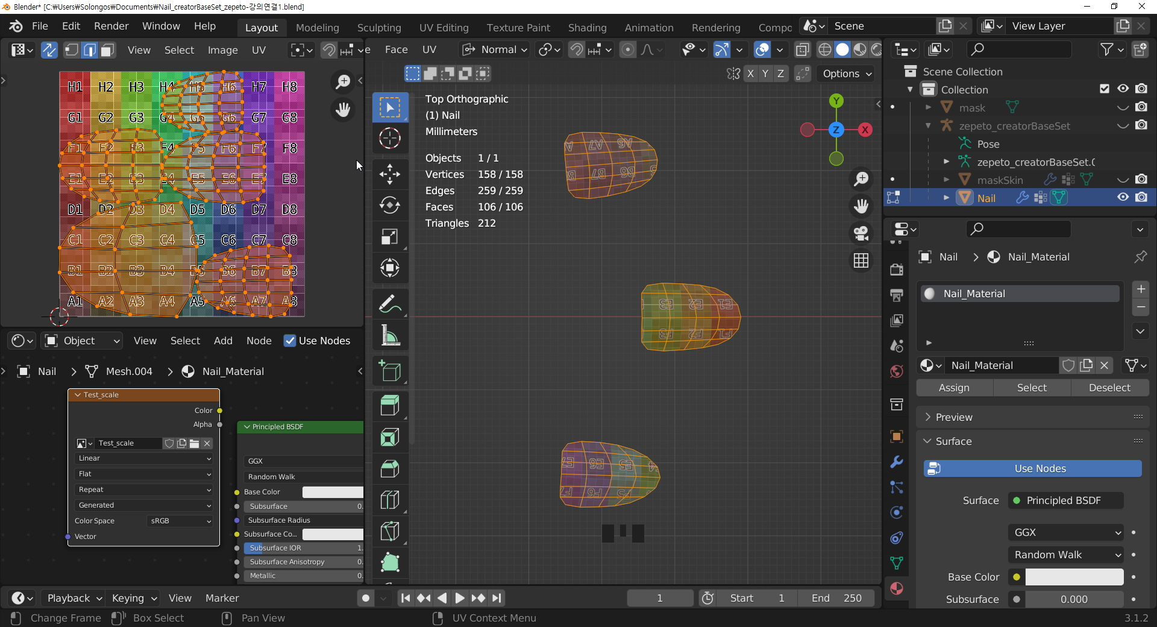The height and width of the screenshot is (627, 1157).
Task: Toggle fake user shield for Nail_Material
Action: (1068, 365)
